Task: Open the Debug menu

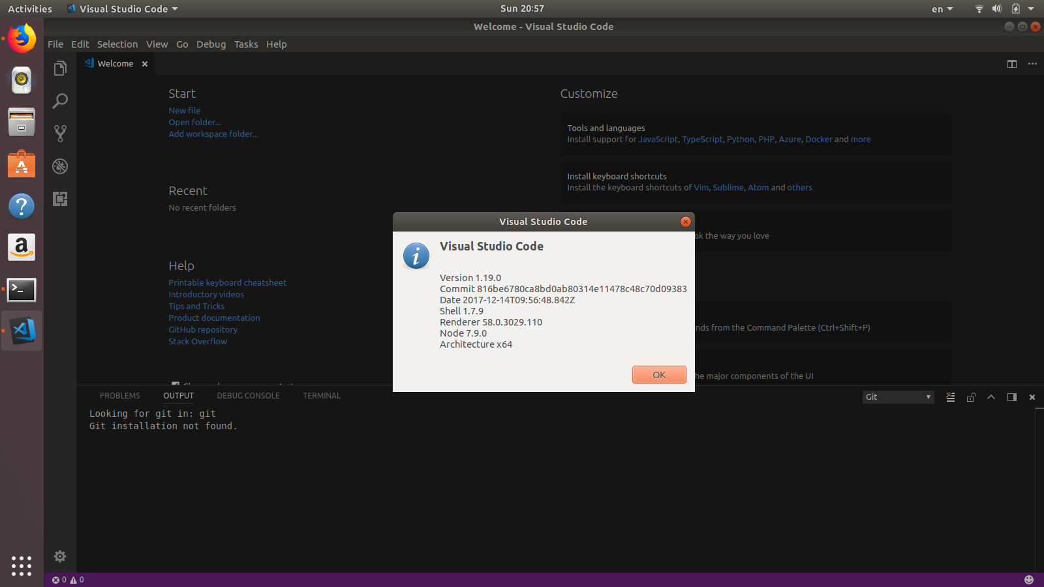Action: coord(211,44)
